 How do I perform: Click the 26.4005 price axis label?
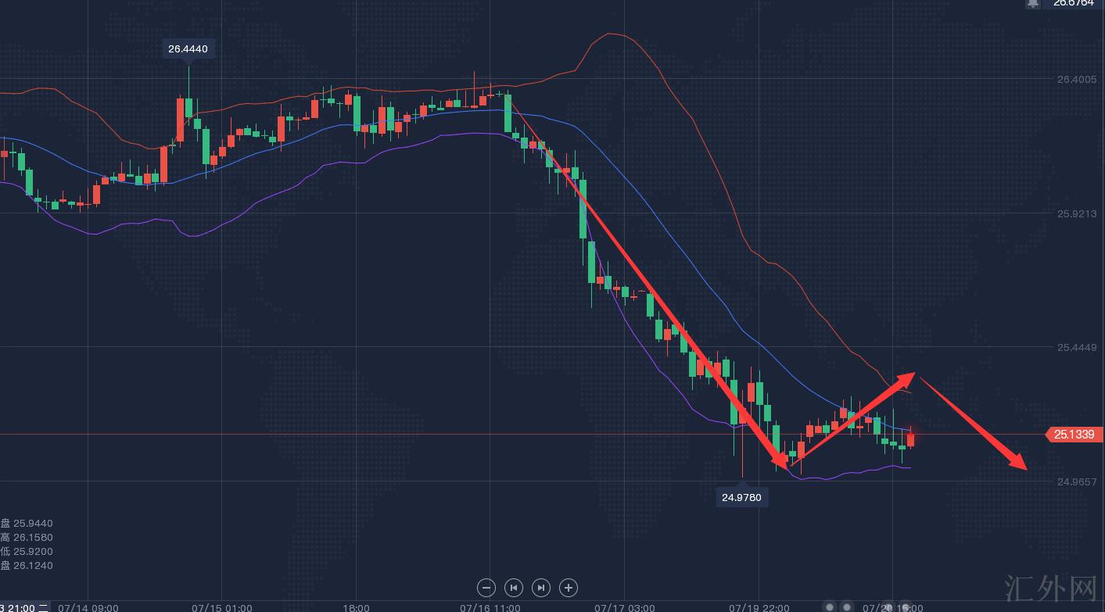pos(1075,79)
